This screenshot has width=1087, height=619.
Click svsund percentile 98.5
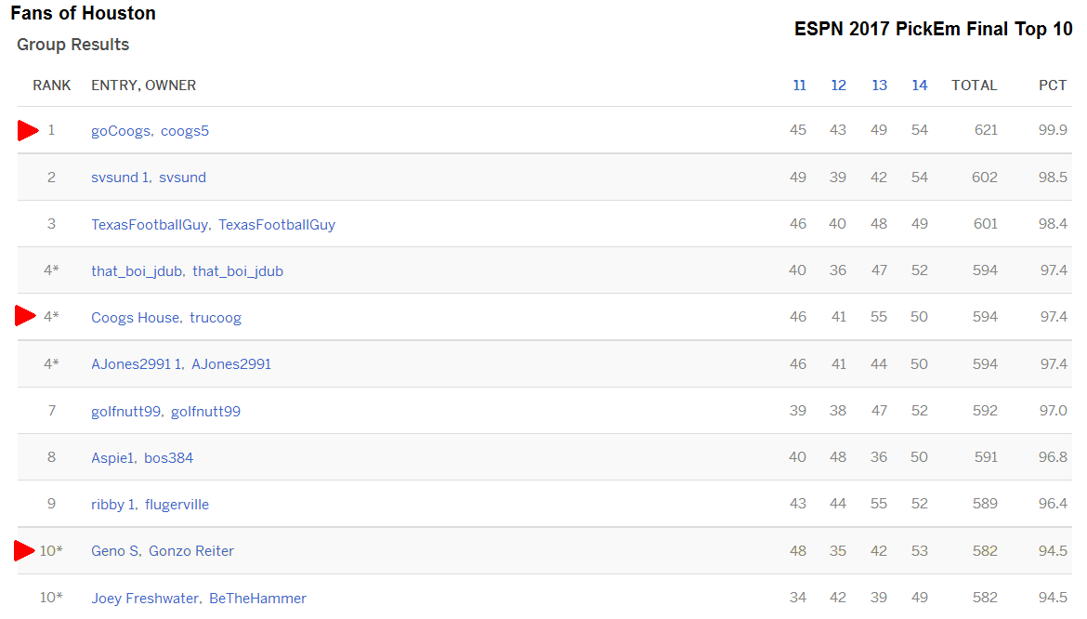pyautogui.click(x=1053, y=177)
